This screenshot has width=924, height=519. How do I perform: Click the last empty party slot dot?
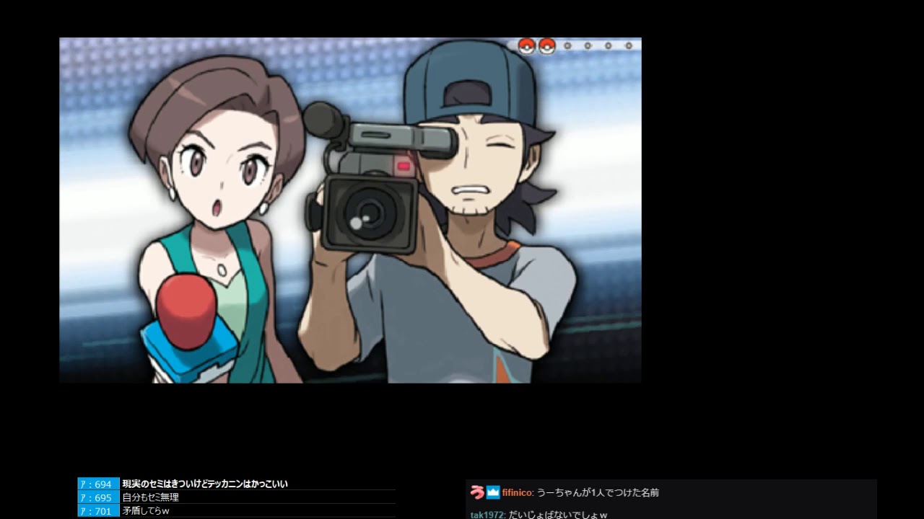629,46
